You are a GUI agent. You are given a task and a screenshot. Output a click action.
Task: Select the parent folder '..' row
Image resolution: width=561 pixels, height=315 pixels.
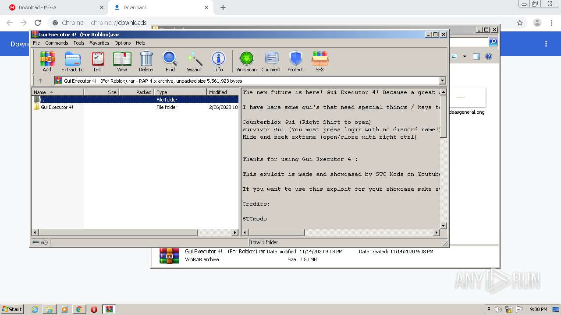135,100
